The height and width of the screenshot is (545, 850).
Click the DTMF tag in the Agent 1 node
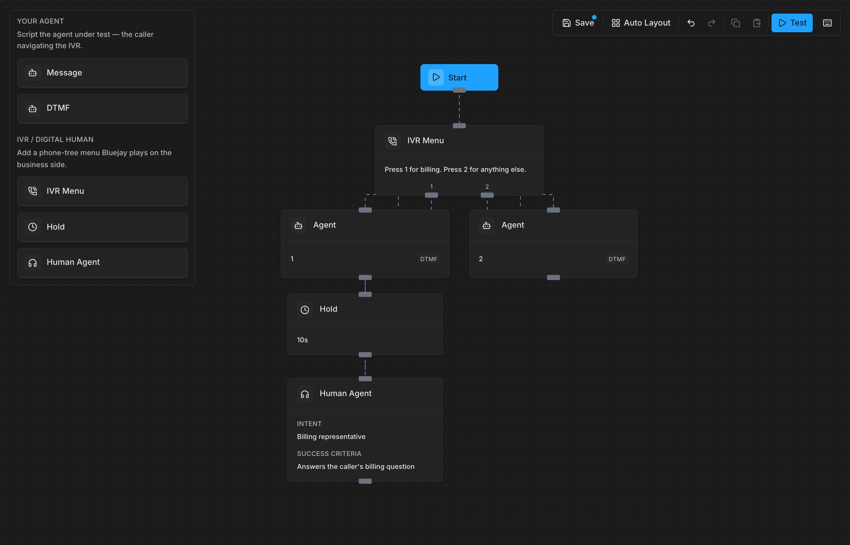(429, 259)
